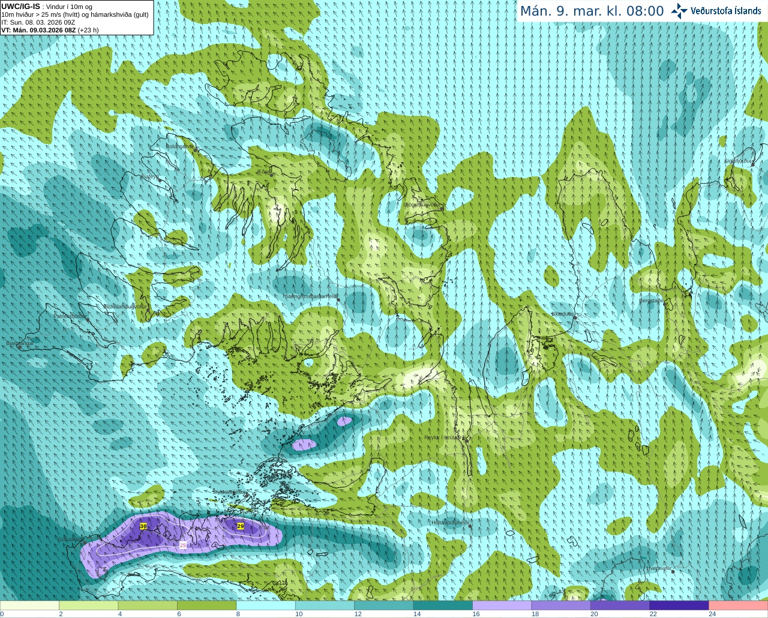The height and width of the screenshot is (618, 768).
Task: Click the 'IT: Sun. 08. 03. 2026 09Z' line
Action: pos(38,22)
